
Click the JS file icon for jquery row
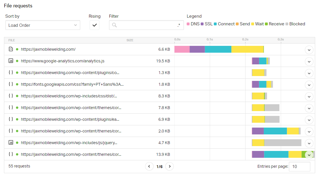coord(11,142)
